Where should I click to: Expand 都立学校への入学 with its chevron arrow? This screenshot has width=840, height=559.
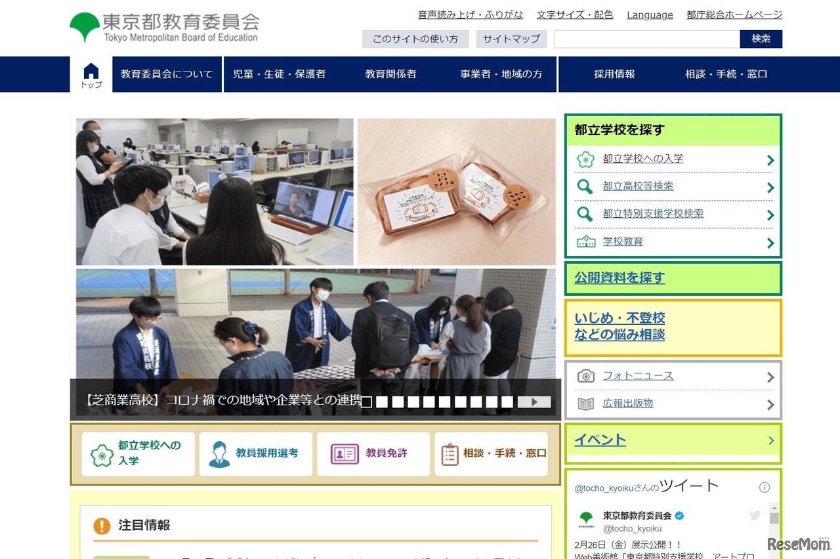pos(770,159)
